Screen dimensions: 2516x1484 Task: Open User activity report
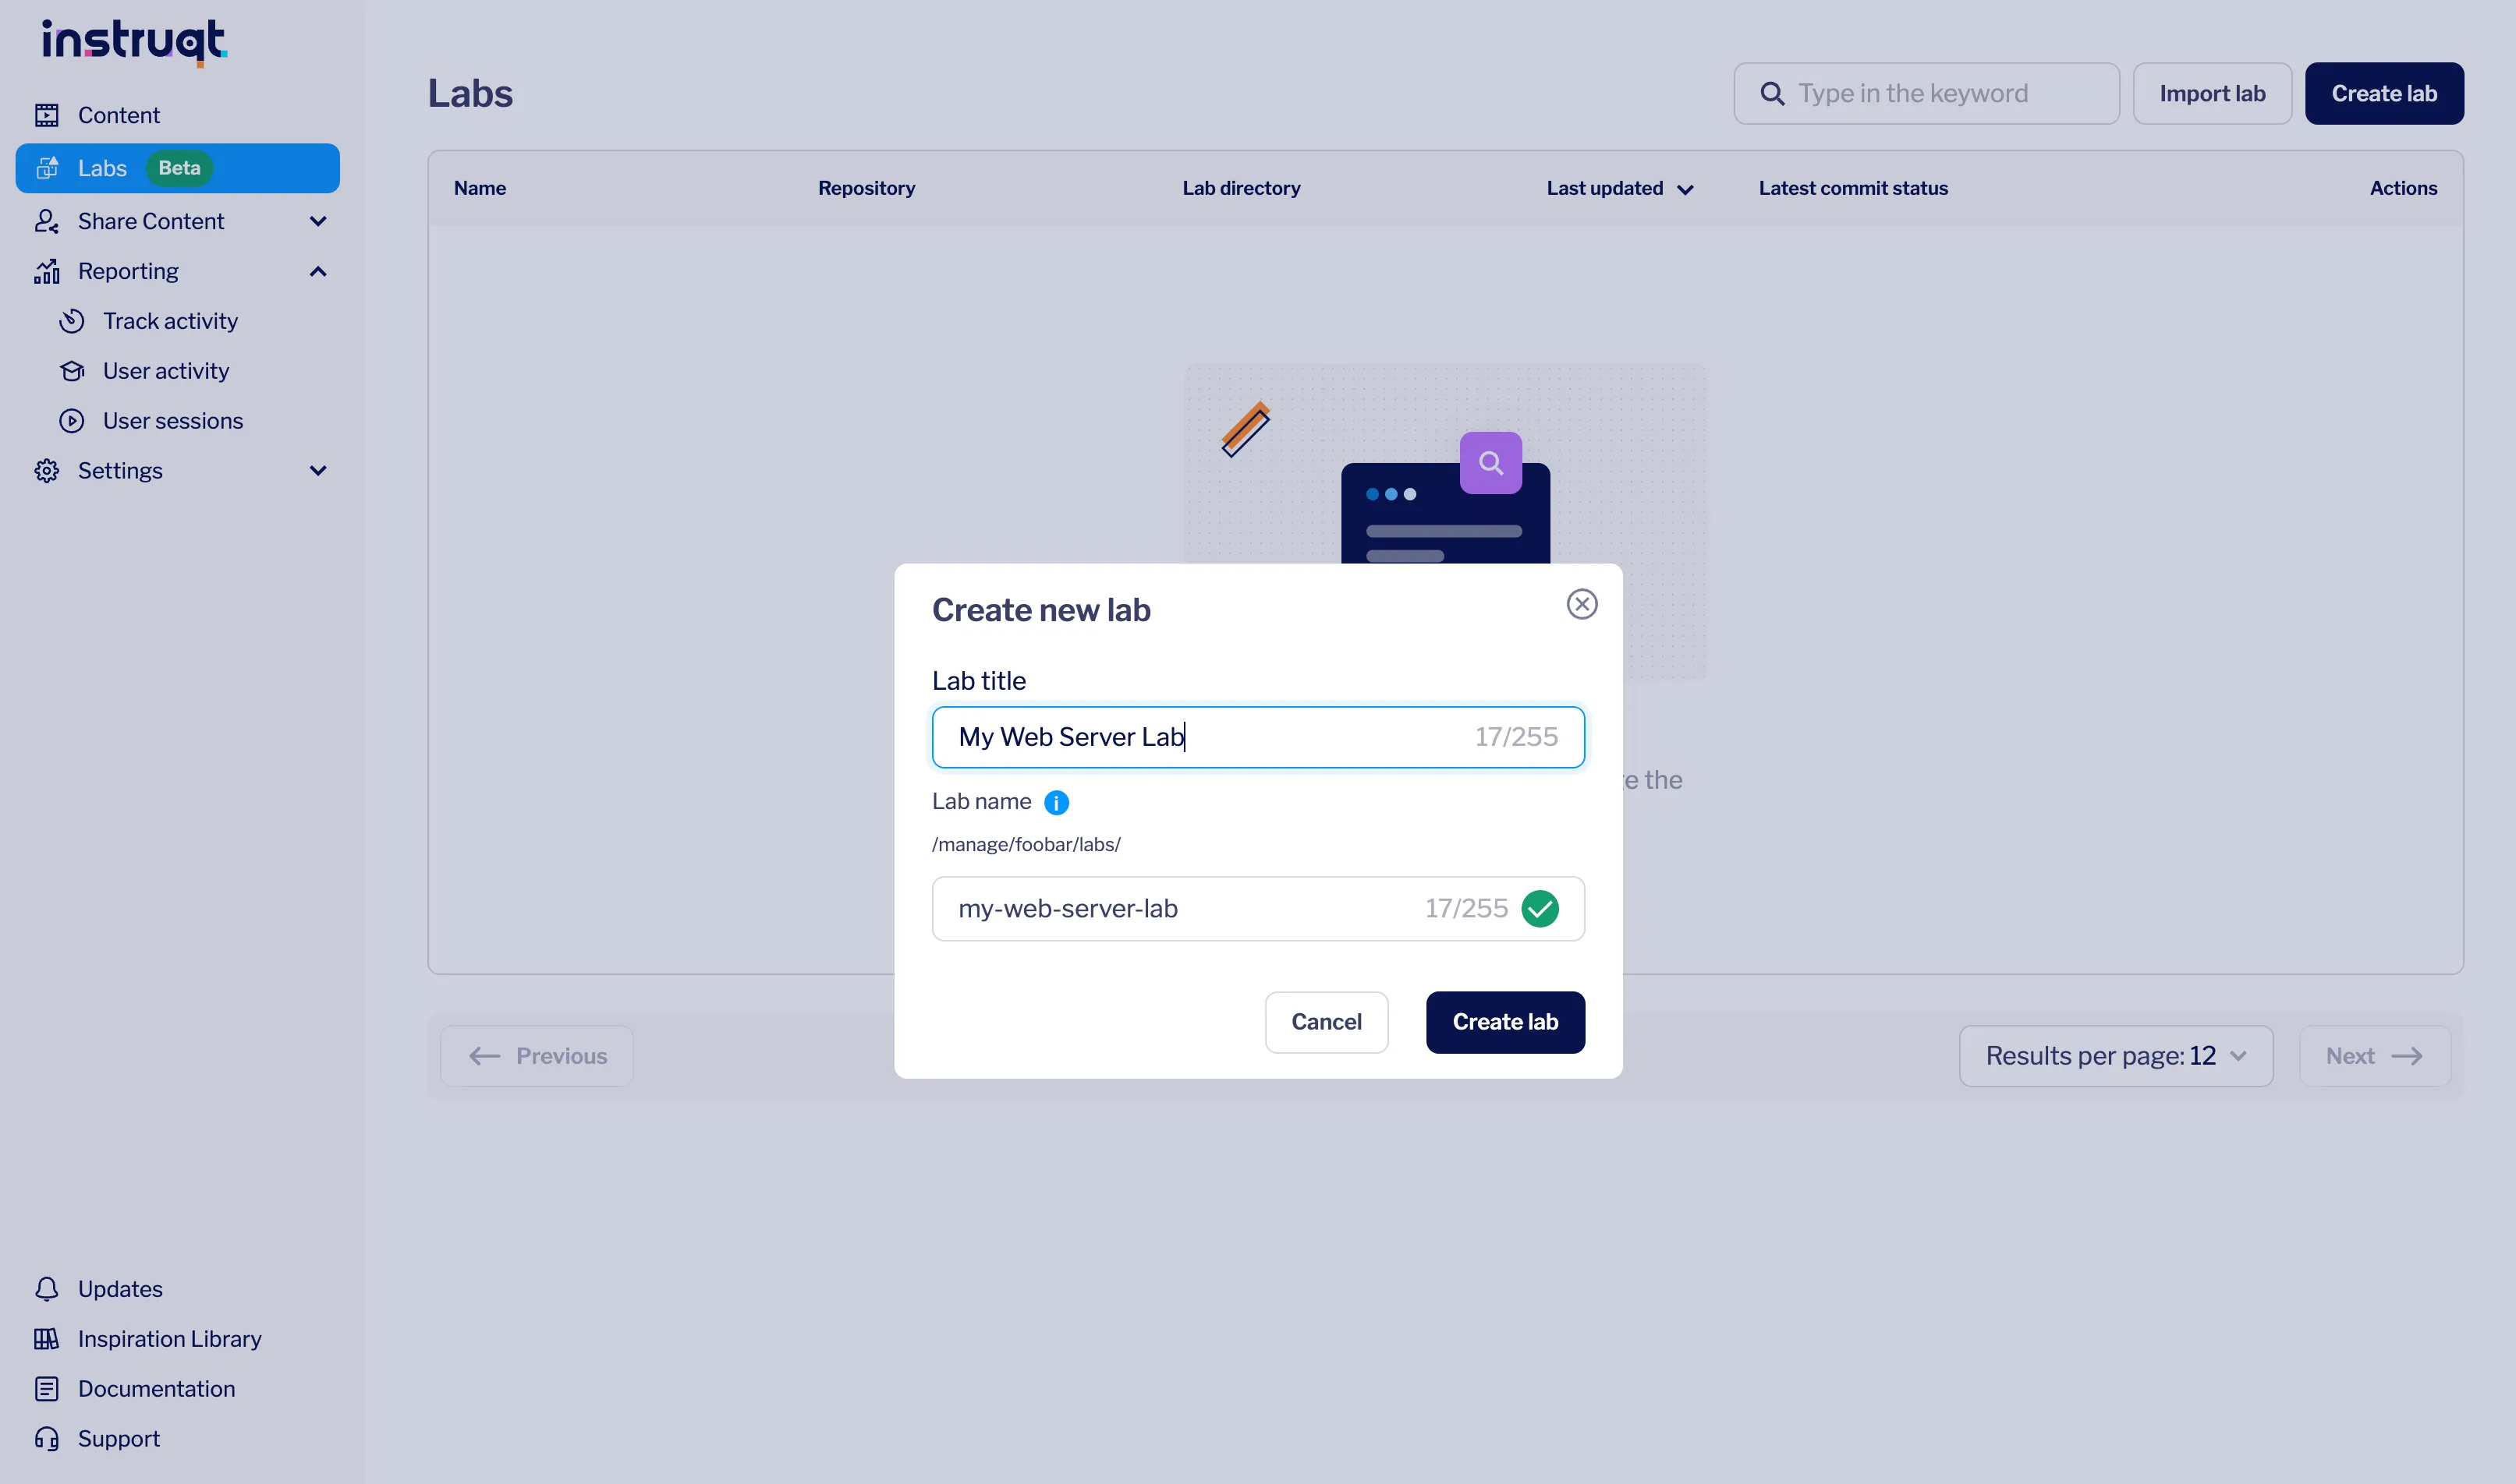tap(166, 371)
